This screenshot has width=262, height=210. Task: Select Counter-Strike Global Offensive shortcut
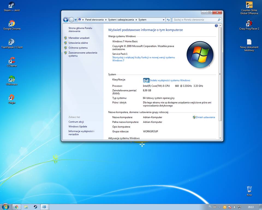(249, 5)
